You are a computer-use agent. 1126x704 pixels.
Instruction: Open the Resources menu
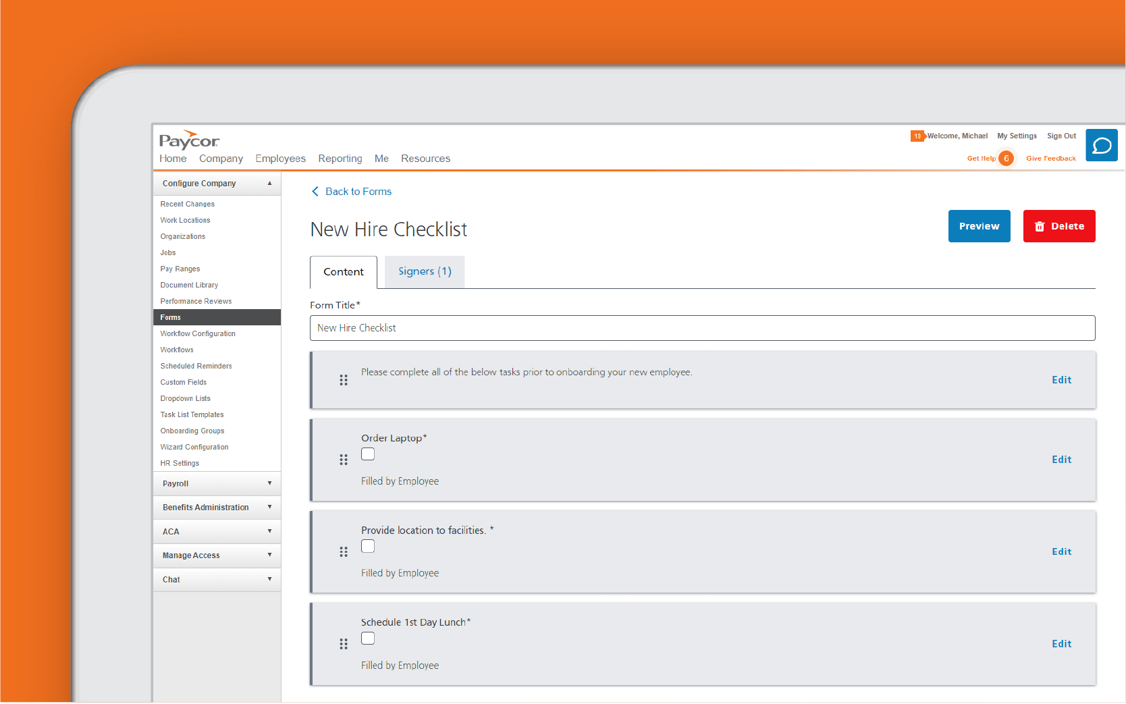click(425, 159)
